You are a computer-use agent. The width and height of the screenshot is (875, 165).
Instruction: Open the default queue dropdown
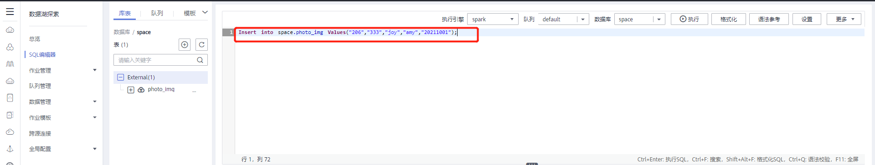click(x=563, y=19)
